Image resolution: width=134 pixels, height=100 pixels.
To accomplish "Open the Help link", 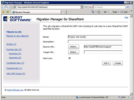I will point(126,17).
